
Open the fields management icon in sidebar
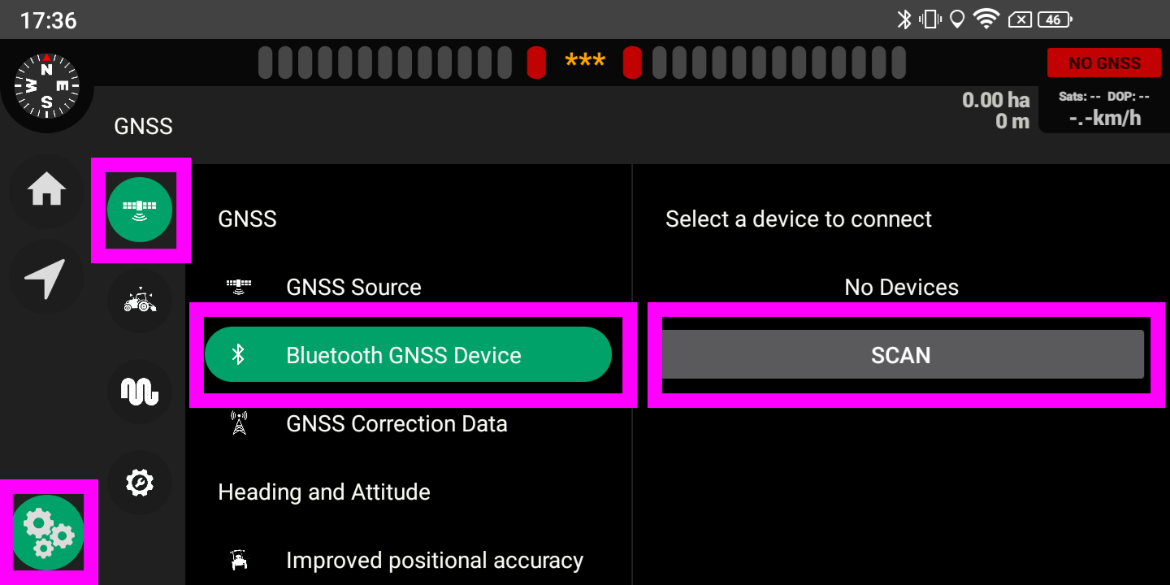coord(140,392)
